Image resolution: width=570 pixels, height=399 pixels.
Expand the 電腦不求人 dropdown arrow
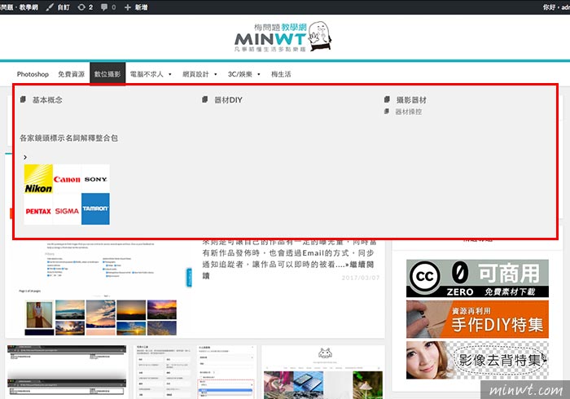click(x=169, y=74)
